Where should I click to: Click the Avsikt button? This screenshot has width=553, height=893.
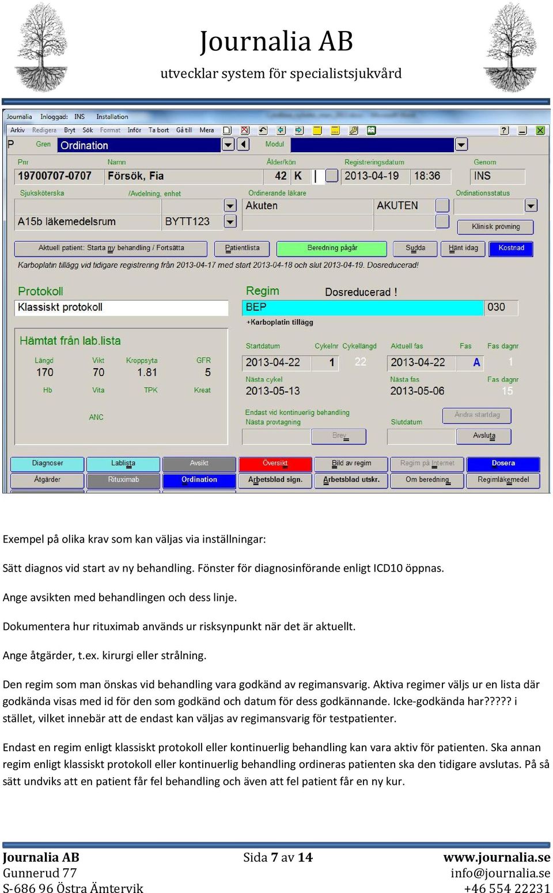pos(199,464)
